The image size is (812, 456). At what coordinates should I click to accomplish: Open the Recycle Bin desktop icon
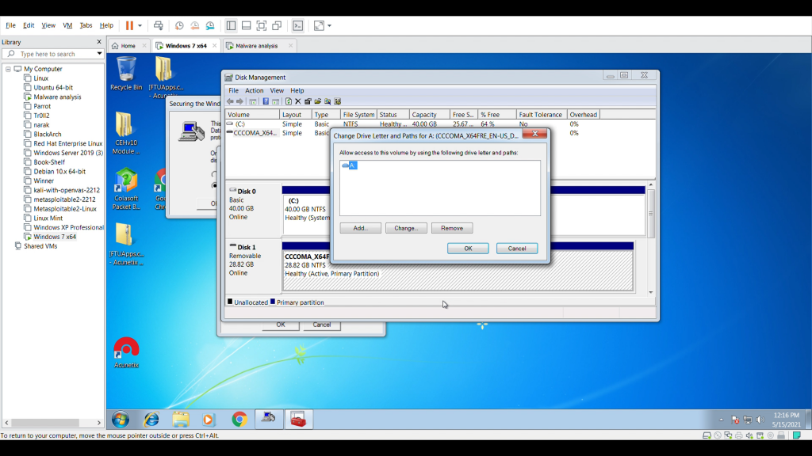point(126,74)
